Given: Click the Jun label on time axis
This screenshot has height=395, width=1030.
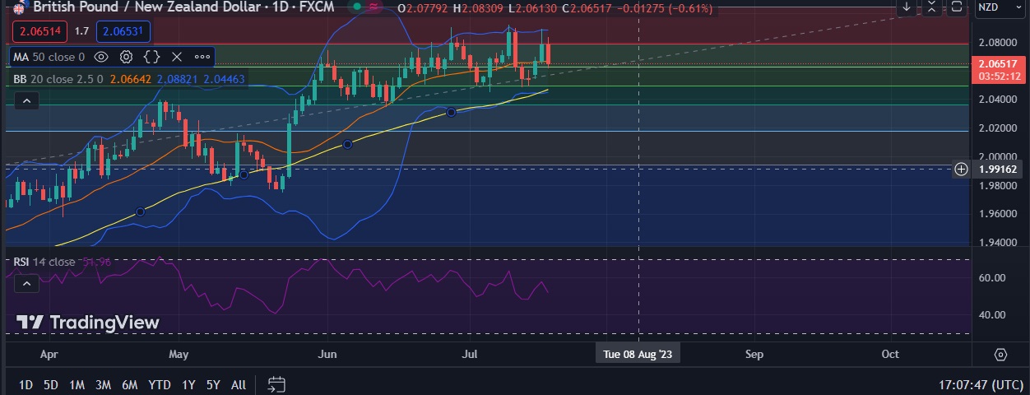Looking at the screenshot, I should [x=327, y=355].
